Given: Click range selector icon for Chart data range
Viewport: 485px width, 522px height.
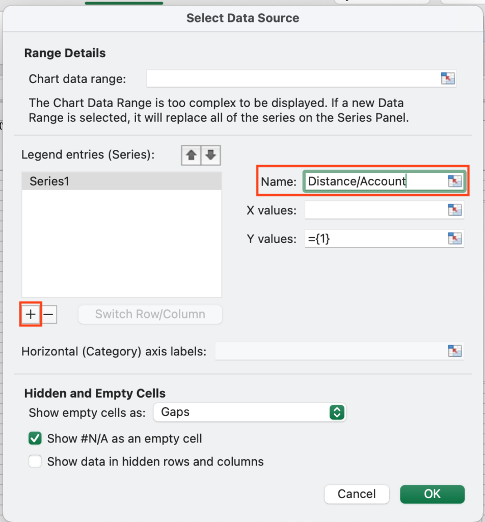Looking at the screenshot, I should point(448,79).
